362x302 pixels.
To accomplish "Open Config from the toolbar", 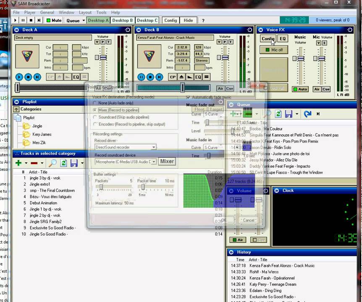I will point(171,20).
